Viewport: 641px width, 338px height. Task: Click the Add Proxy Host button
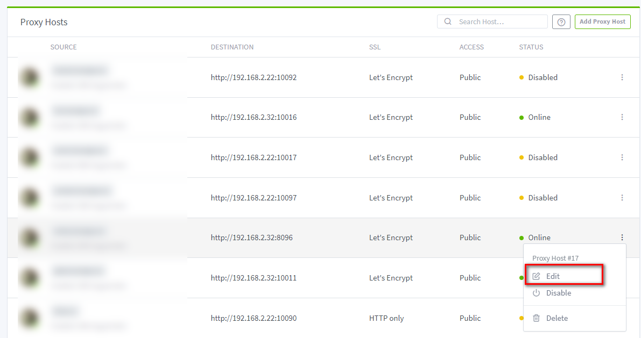pos(602,22)
